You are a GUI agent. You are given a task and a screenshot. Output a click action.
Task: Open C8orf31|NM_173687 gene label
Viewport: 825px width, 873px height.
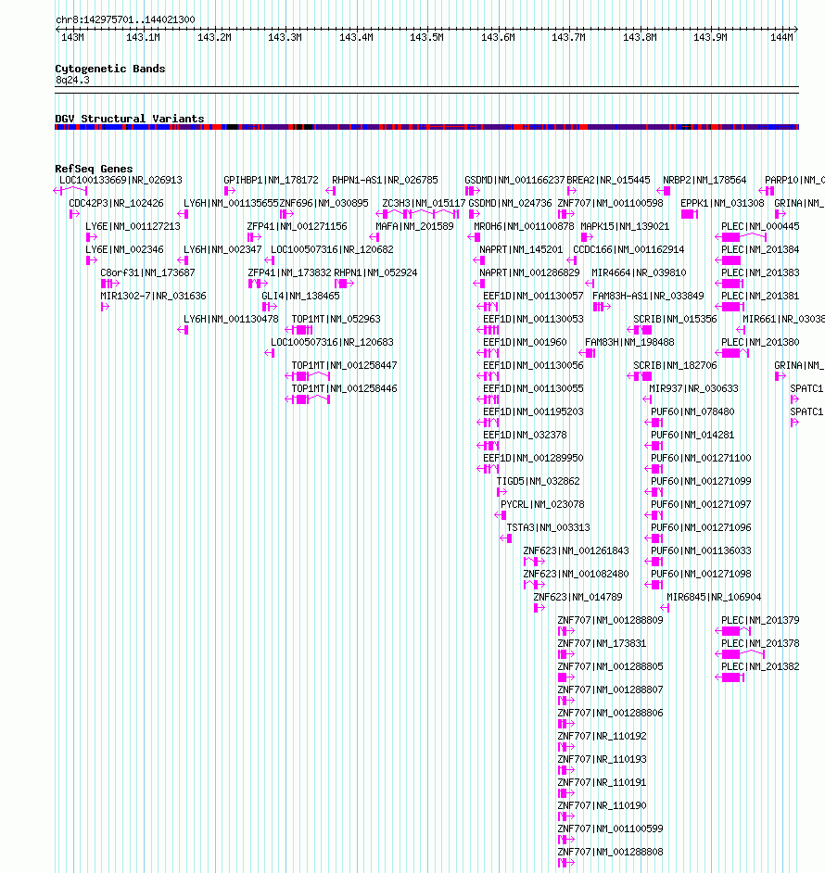147,272
